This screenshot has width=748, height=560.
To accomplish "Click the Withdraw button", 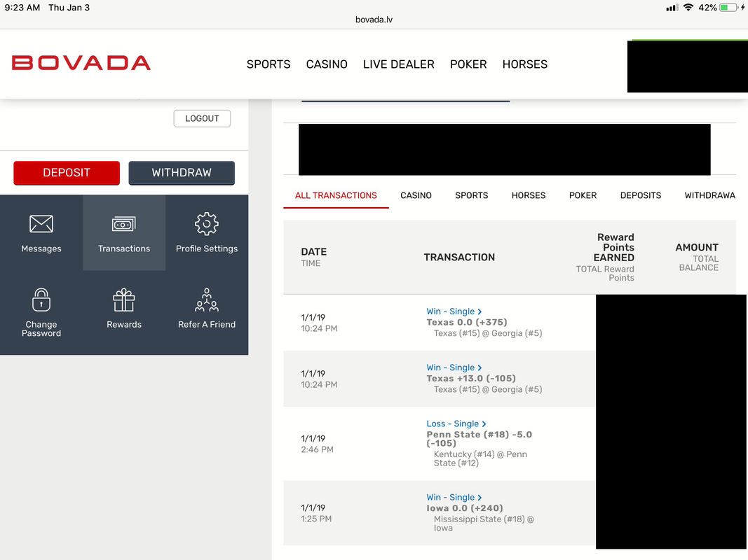I will point(182,173).
